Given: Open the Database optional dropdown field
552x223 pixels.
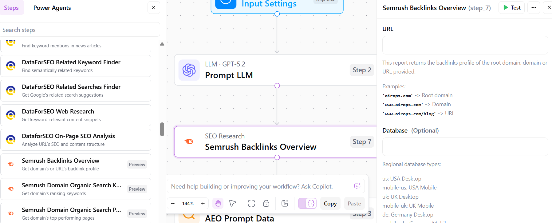Looking at the screenshot, I should pyautogui.click(x=465, y=147).
